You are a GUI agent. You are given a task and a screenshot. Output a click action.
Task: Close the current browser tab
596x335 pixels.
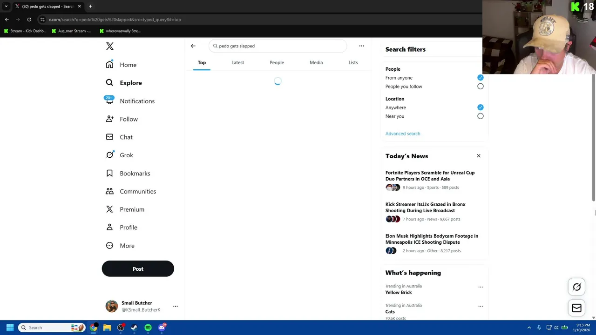(79, 7)
